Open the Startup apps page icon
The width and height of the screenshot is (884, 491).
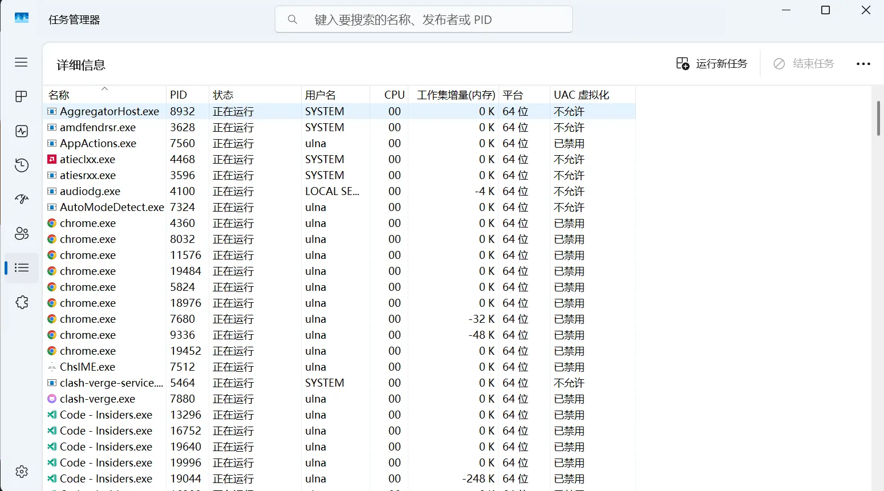pyautogui.click(x=21, y=199)
